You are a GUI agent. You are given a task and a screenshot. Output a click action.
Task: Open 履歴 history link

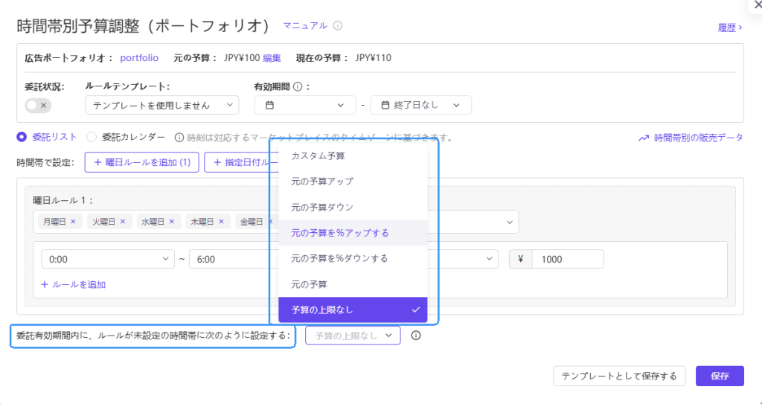[x=730, y=28]
